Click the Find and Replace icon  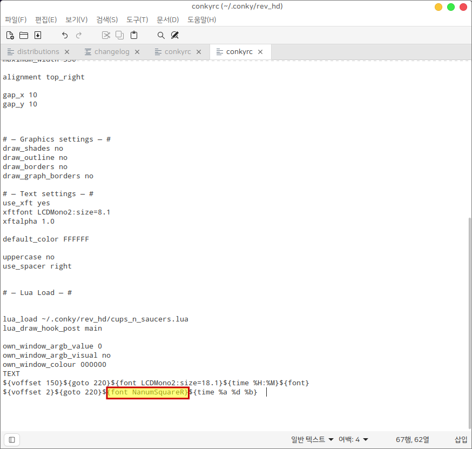click(x=174, y=35)
